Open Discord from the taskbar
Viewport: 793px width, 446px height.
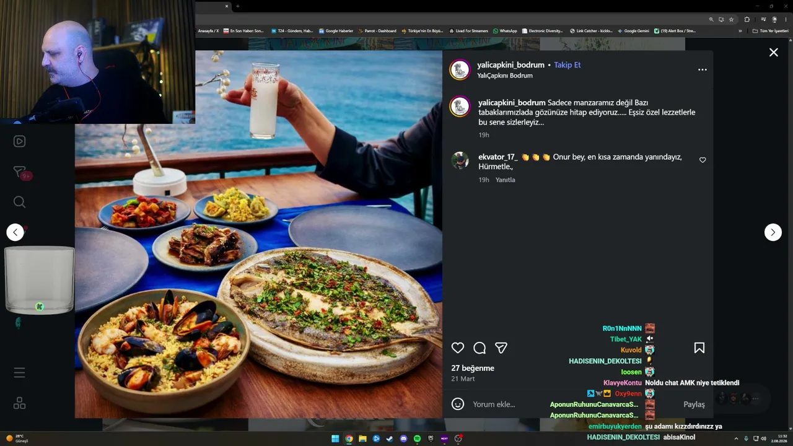[x=403, y=439]
